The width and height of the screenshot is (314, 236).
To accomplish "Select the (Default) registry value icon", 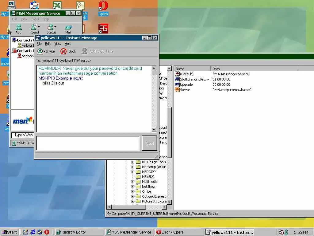I will coord(177,74).
